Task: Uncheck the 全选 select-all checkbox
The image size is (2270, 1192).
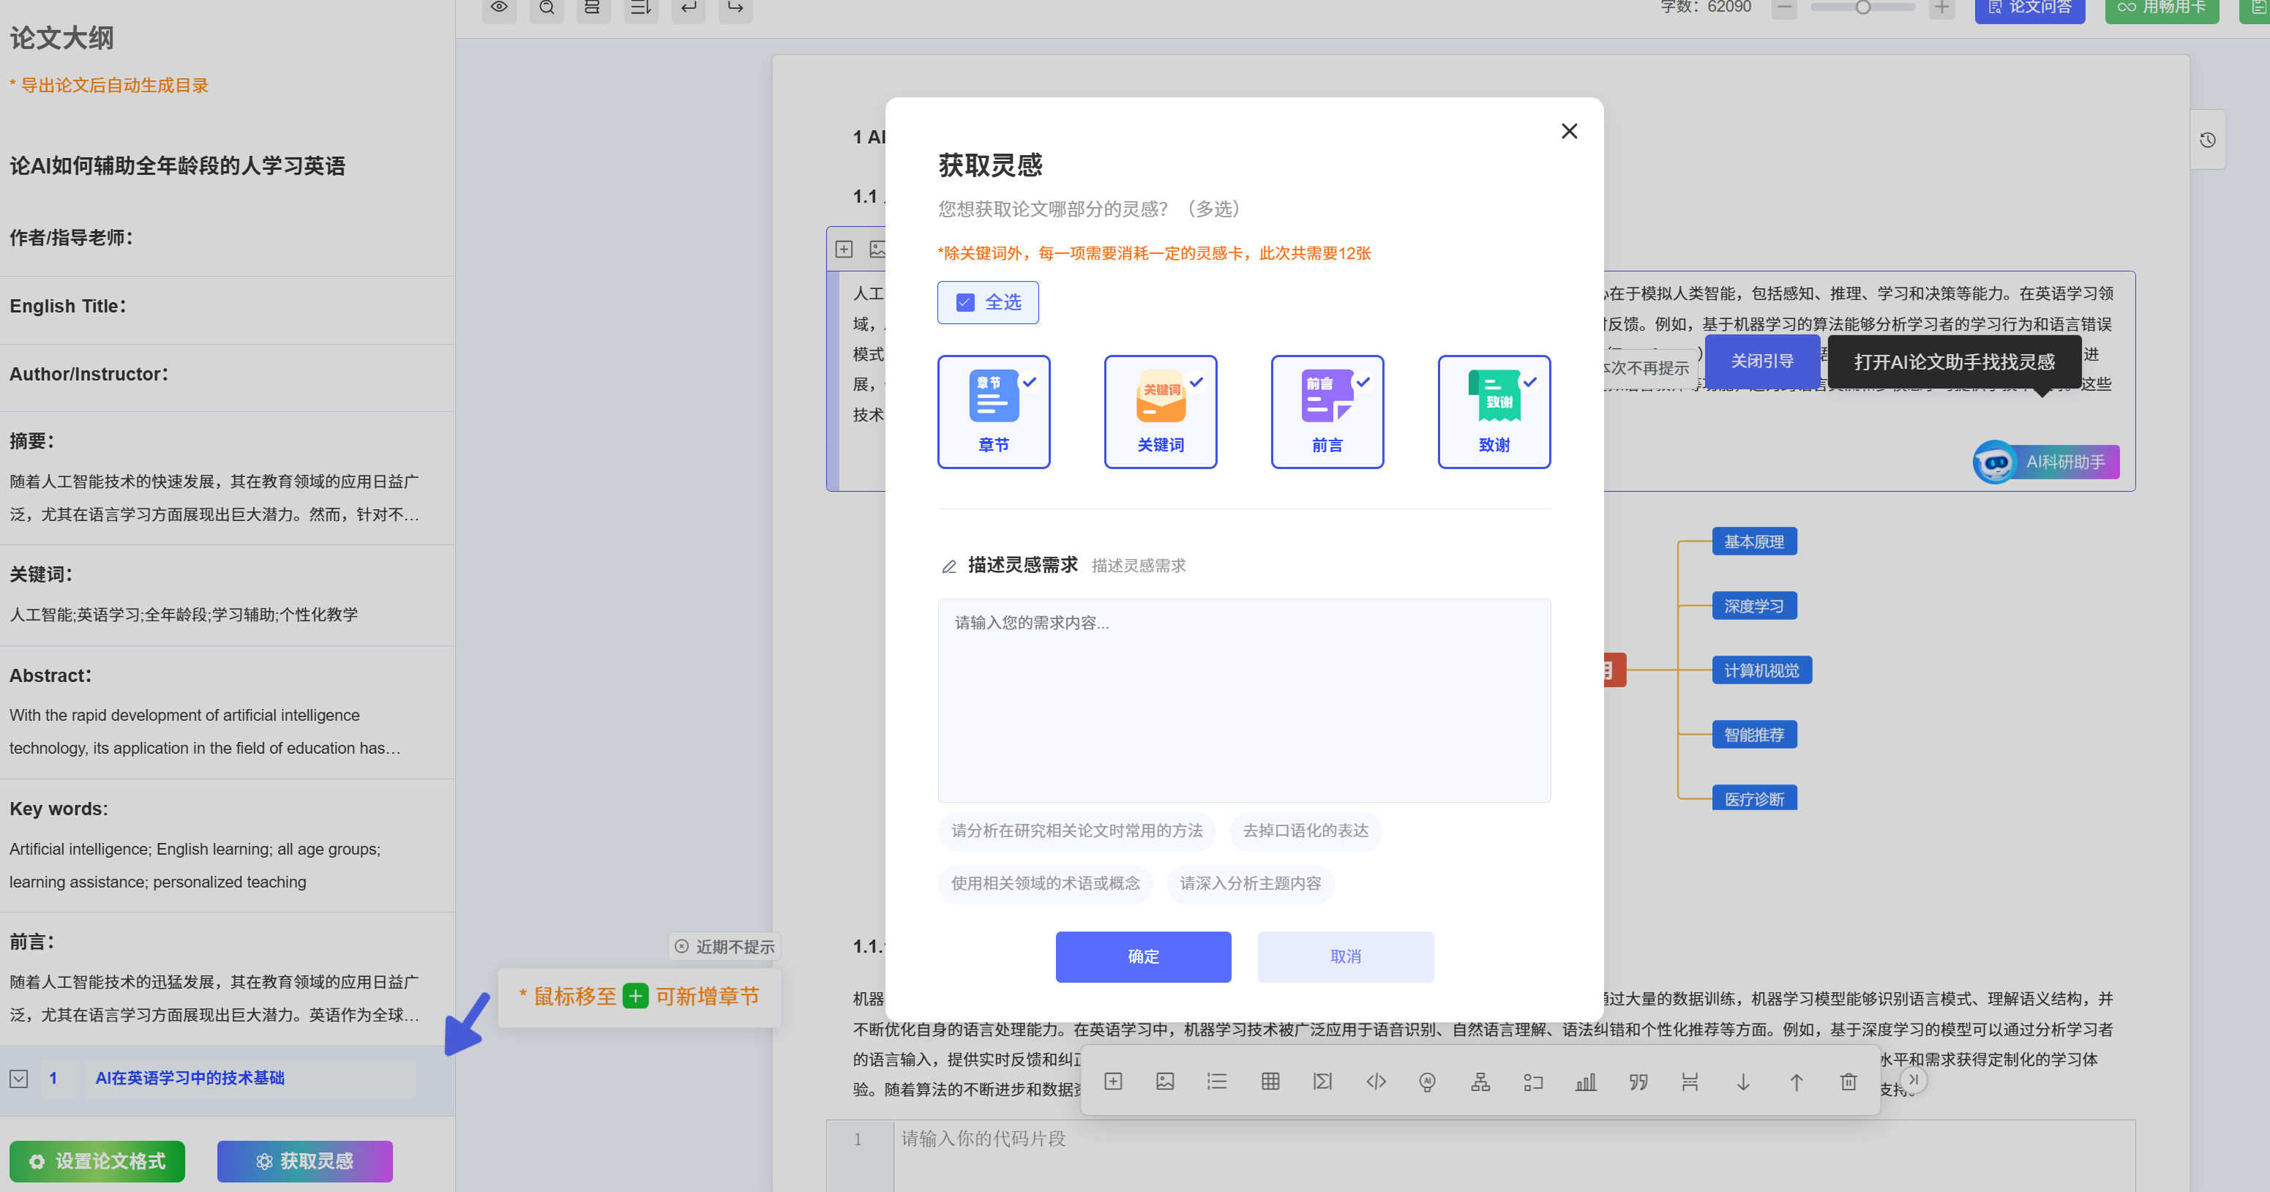Action: [965, 302]
